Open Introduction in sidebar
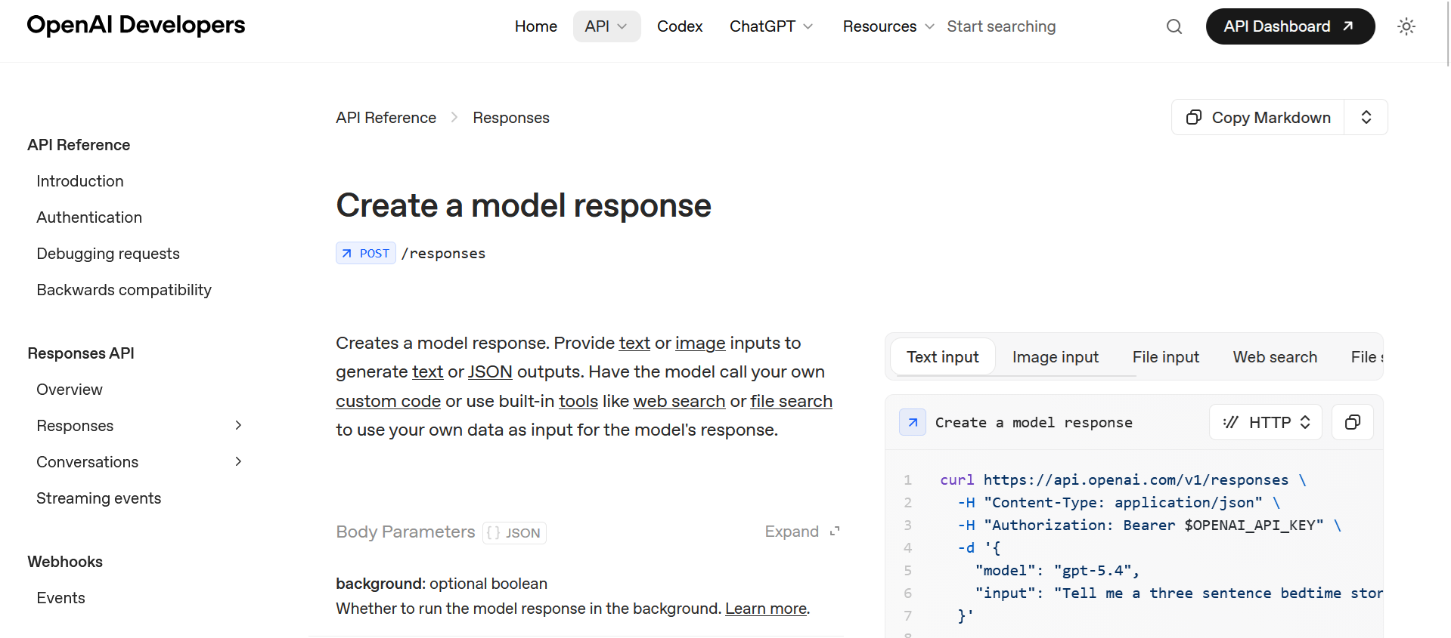The width and height of the screenshot is (1451, 638). pos(80,181)
